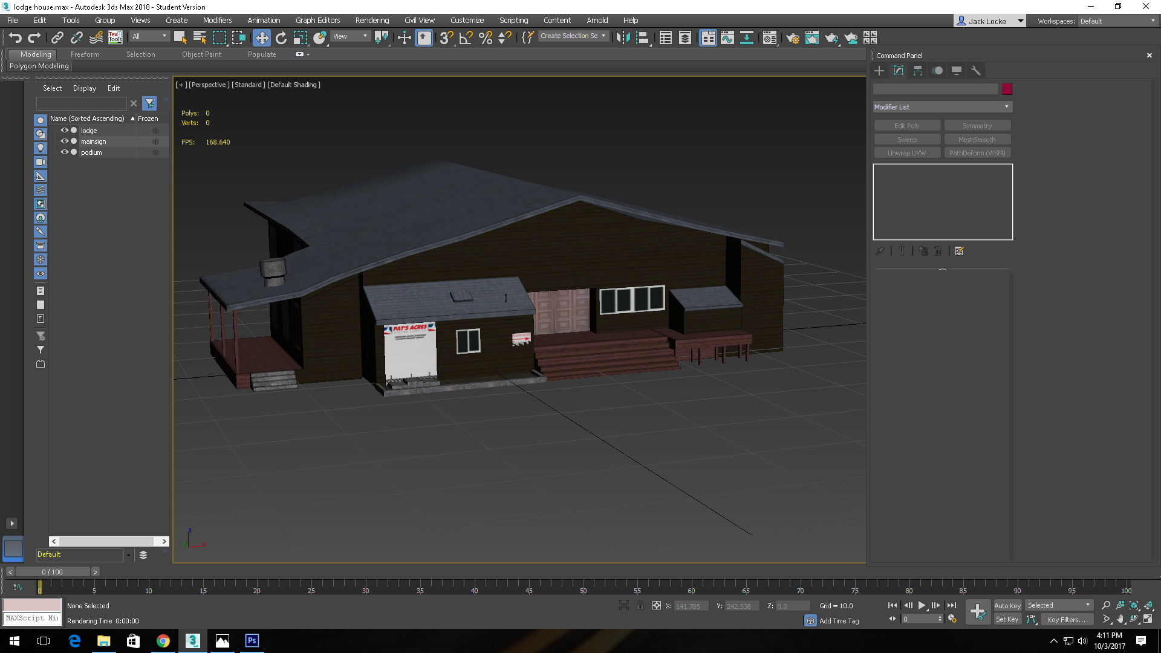Click the Pan View viewport control
The width and height of the screenshot is (1161, 653).
click(1120, 619)
